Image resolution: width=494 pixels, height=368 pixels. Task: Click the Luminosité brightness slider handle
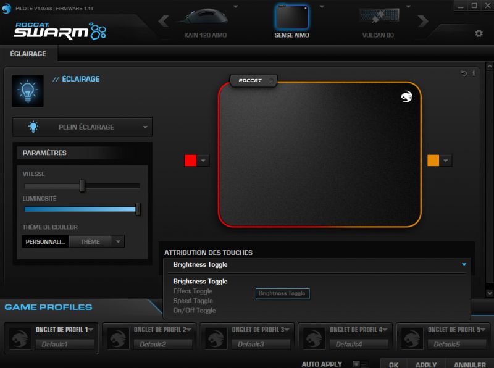pos(138,209)
